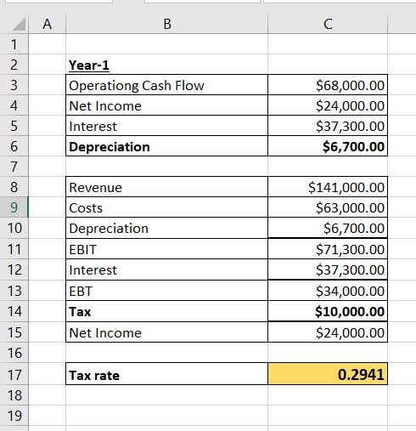
Task: Click the Depreciation label in row 10
Action: 166,228
